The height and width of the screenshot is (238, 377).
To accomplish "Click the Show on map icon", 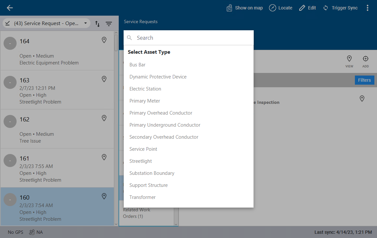I will point(230,8).
